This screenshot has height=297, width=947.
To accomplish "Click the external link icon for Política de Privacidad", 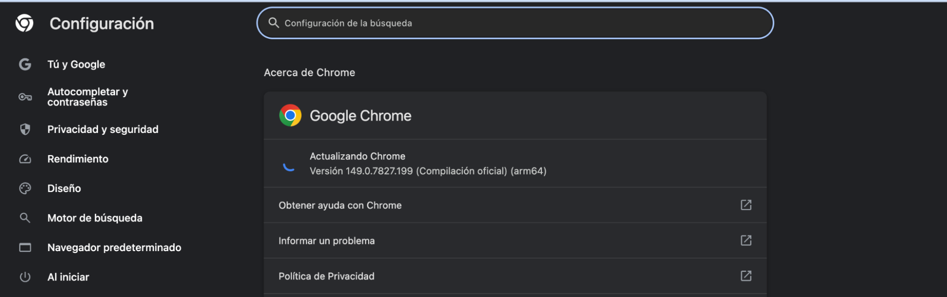I will pyautogui.click(x=746, y=276).
